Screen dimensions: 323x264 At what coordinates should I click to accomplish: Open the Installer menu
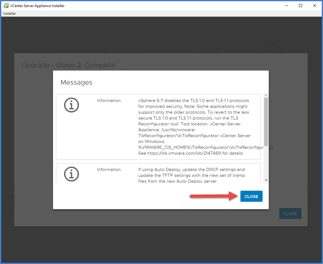click(10, 14)
